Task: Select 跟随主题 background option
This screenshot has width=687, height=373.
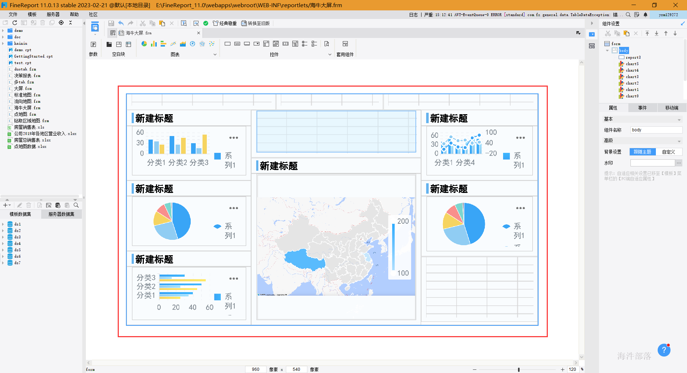Action: click(x=643, y=152)
